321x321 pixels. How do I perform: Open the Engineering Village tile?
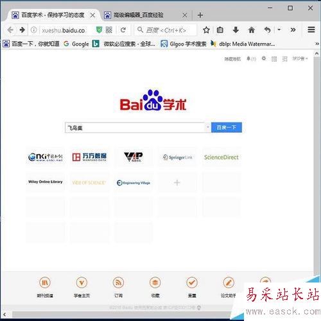134,182
